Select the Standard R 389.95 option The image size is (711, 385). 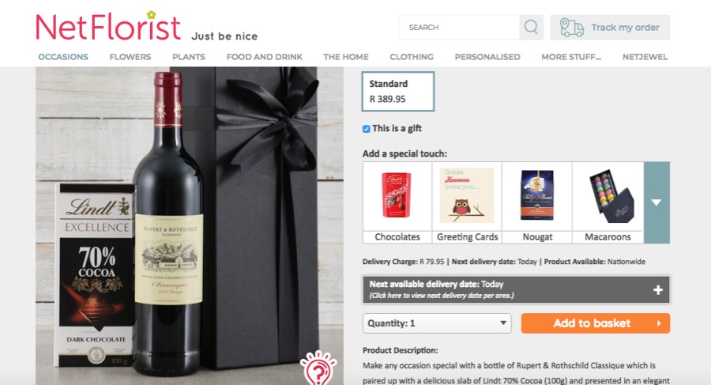click(x=398, y=91)
